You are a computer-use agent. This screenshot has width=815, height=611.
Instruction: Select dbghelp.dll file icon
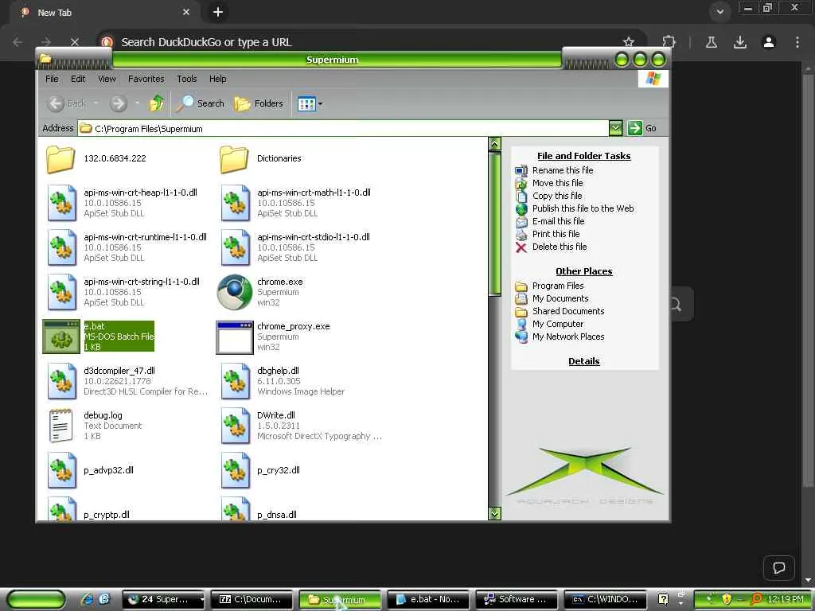(x=235, y=381)
